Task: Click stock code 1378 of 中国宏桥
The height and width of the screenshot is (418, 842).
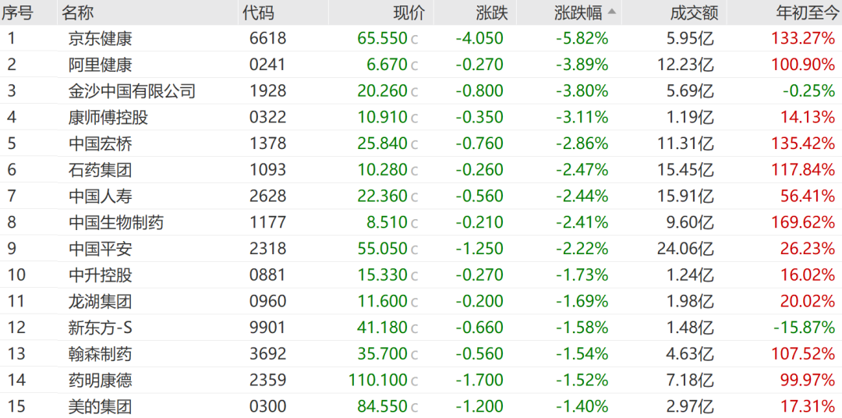Action: 268,144
